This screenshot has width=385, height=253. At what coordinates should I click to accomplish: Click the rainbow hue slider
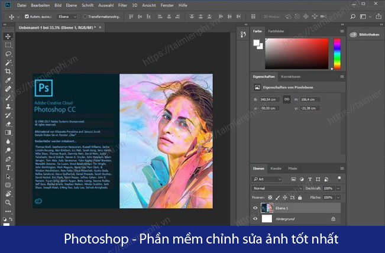pos(337,53)
